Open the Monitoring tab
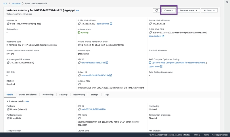Image resolution: width=230 pixels, height=137 pixels. click(x=48, y=95)
